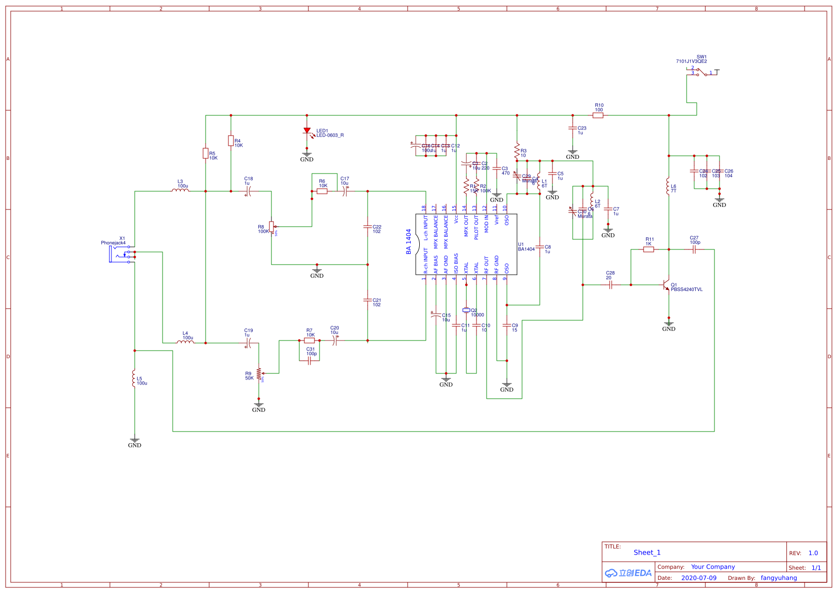Click the 'MOD IN' pin label
838x593 pixels.
(487, 224)
